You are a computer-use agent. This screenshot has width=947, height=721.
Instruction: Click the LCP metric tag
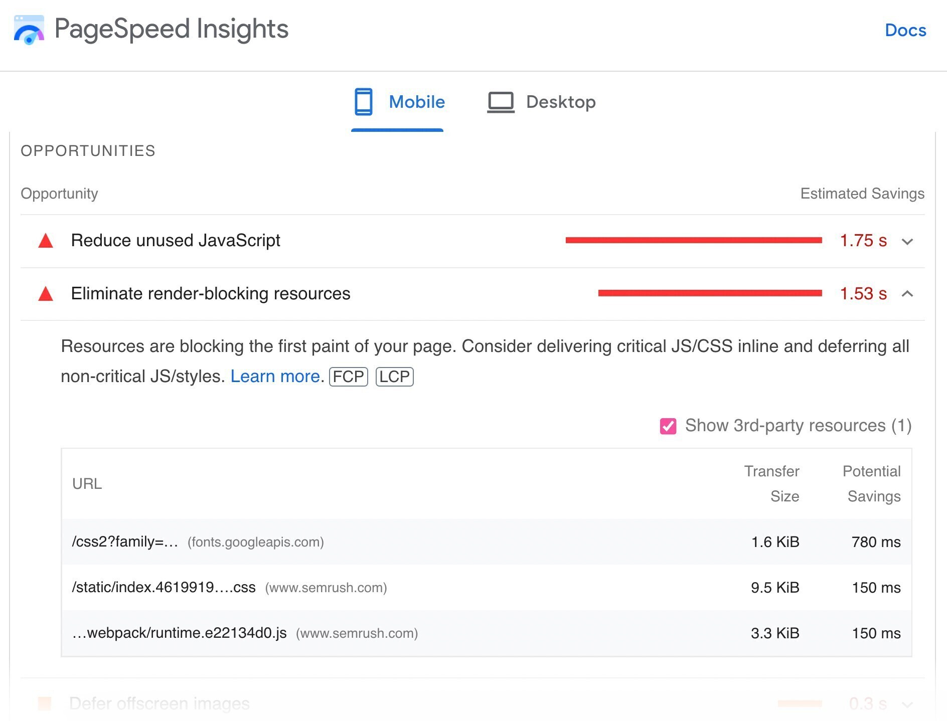pos(395,377)
